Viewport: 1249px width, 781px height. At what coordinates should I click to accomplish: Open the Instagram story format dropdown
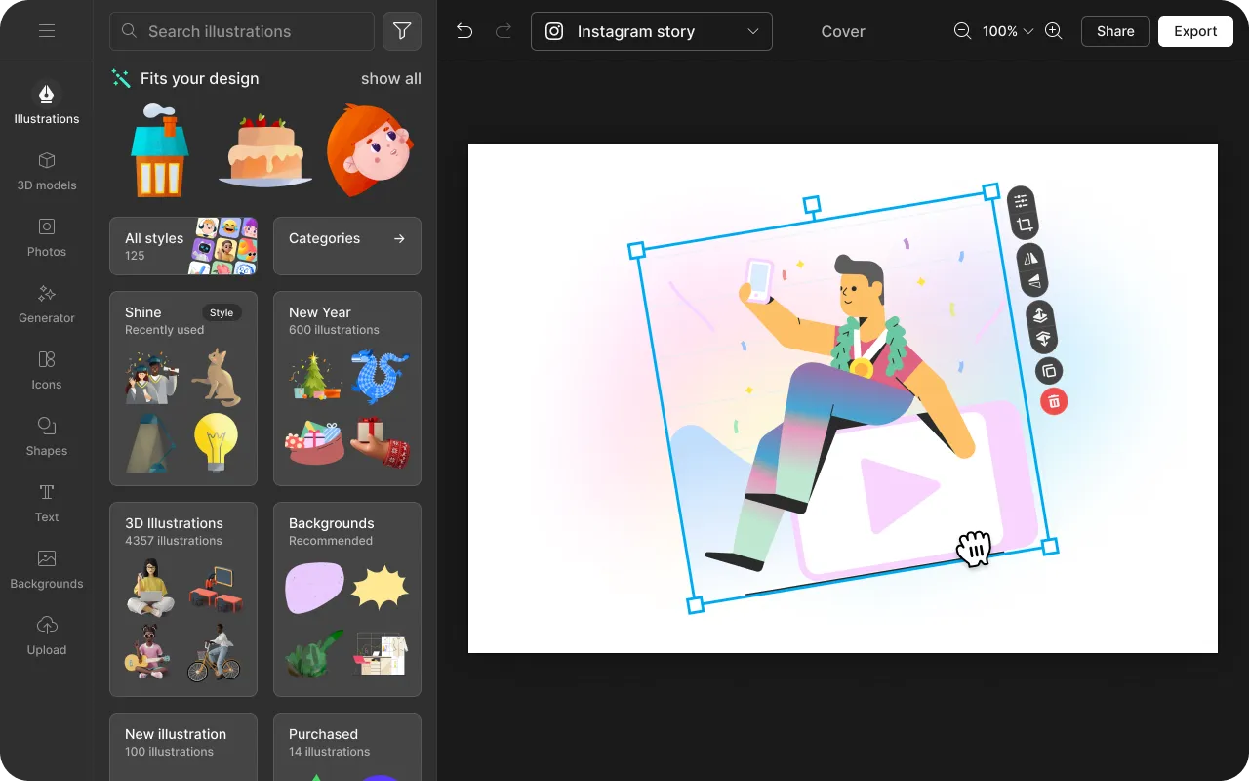(x=651, y=31)
